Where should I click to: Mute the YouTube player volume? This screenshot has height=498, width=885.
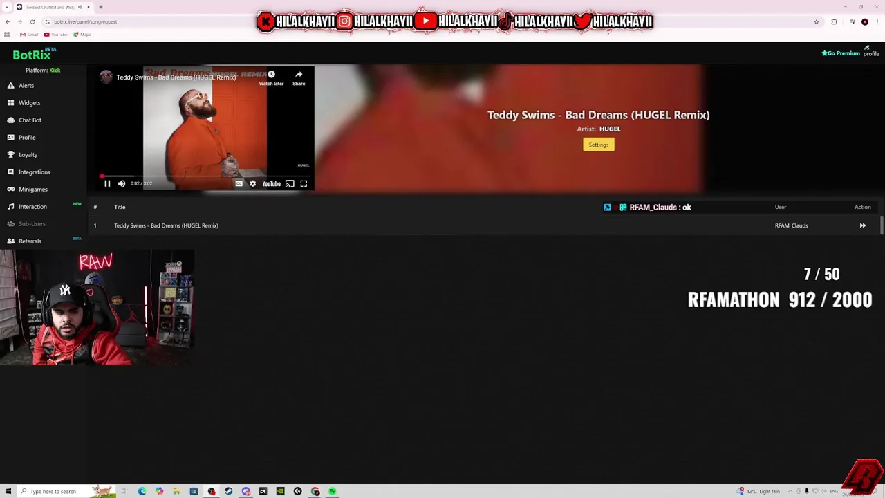(122, 183)
